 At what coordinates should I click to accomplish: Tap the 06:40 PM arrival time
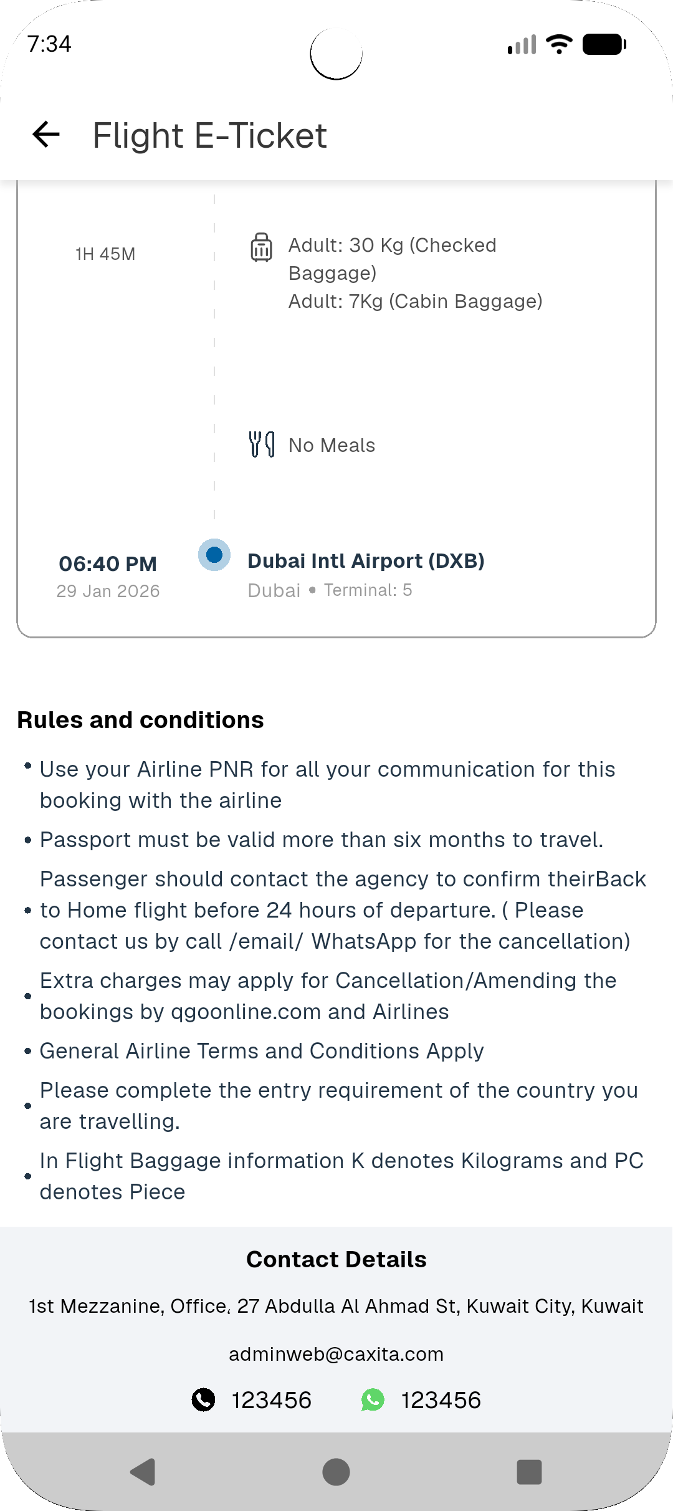click(108, 564)
